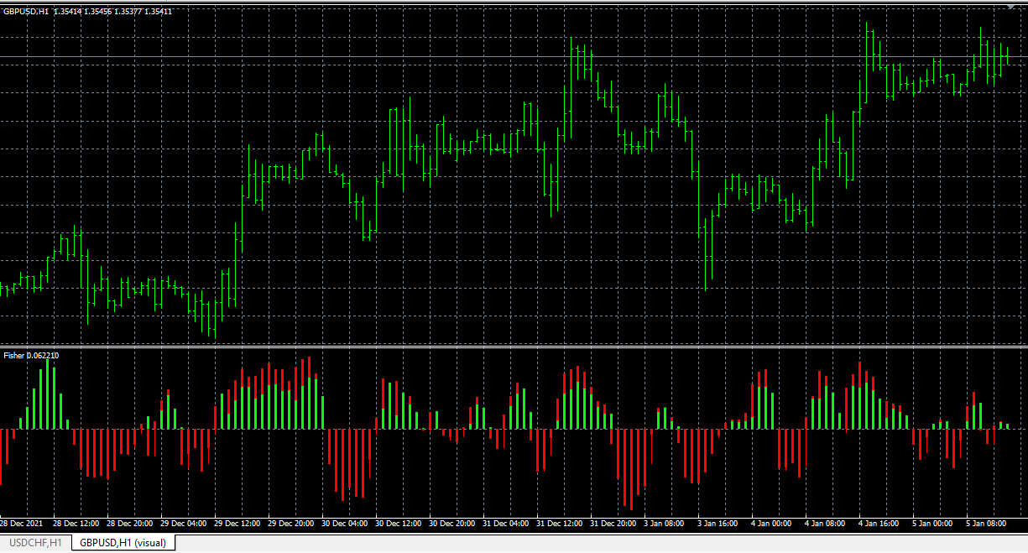Click the 28 Dec 2021 date label
This screenshot has width=1028, height=553.
tap(21, 524)
